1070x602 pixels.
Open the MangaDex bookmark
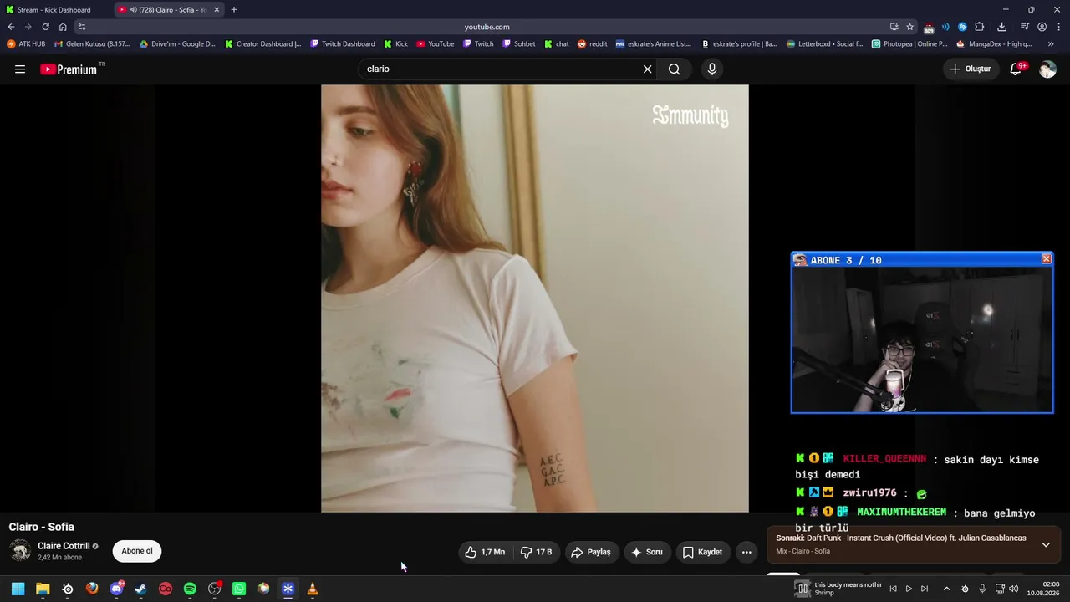pos(994,44)
